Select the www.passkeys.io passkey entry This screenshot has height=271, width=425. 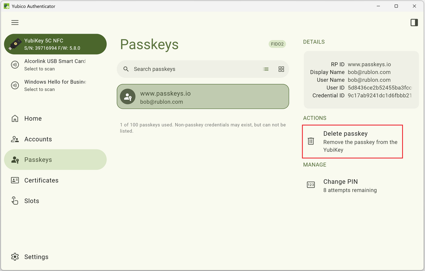click(x=203, y=96)
